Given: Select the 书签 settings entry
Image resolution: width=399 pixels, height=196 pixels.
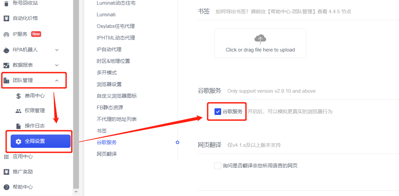Looking at the screenshot, I should (x=102, y=131).
